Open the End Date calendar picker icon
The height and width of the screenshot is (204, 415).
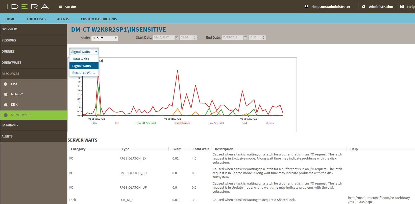coord(245,38)
